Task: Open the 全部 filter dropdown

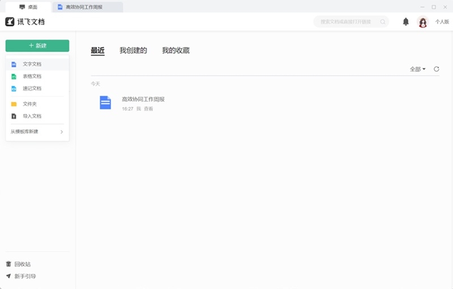Action: (417, 69)
